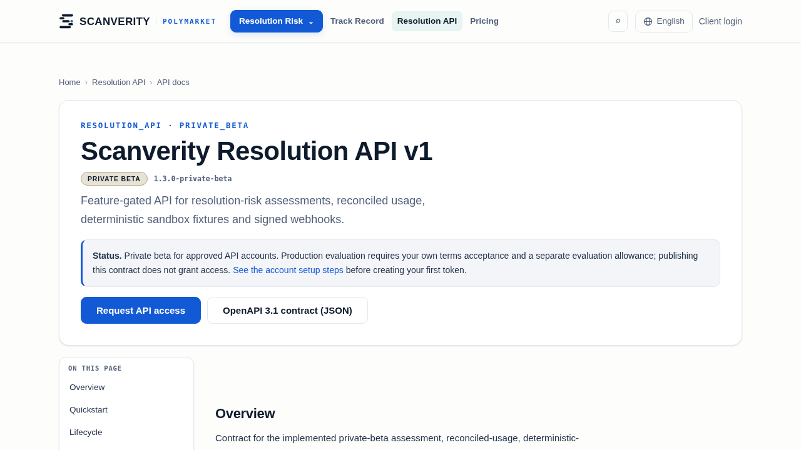801x450 pixels.
Task: Open the OpenAPI 3.1 contract (JSON)
Action: point(287,311)
